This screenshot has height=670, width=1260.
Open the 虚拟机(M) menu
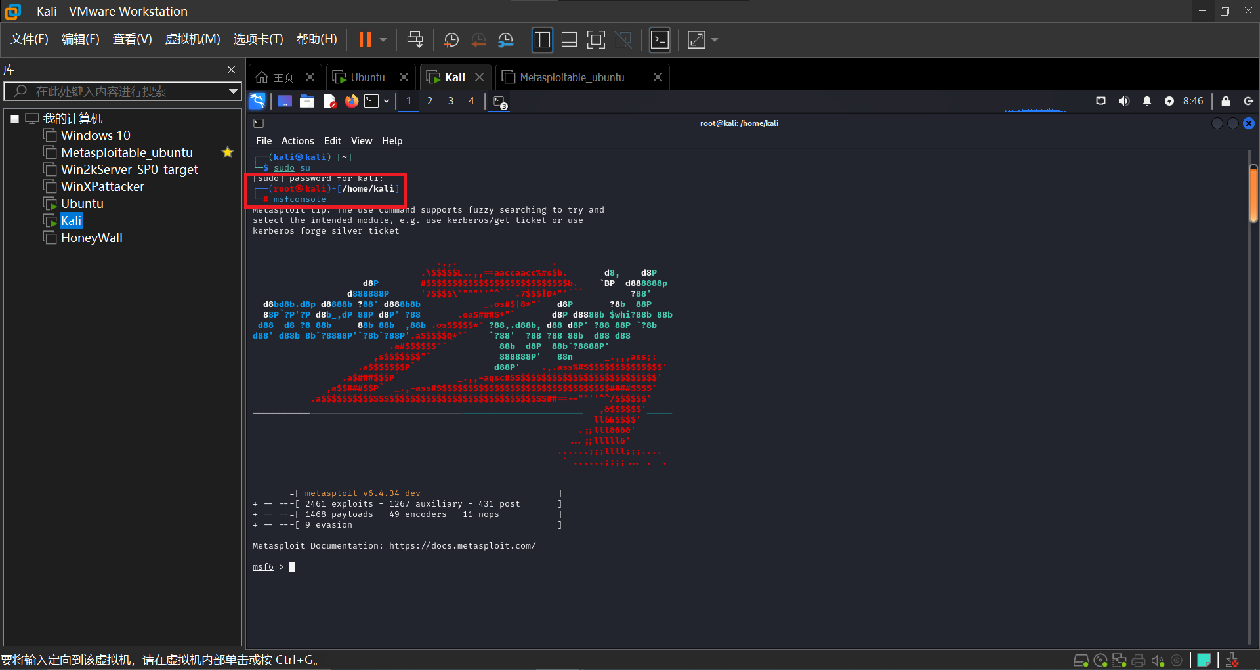pos(192,39)
